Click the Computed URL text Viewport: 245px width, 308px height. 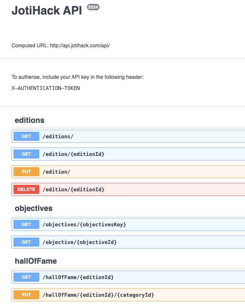[61, 45]
